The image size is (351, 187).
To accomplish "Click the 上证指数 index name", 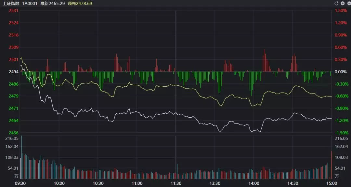I will click(x=10, y=4).
